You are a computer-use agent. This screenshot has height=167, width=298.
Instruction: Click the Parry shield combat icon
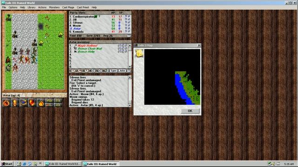click(32, 103)
